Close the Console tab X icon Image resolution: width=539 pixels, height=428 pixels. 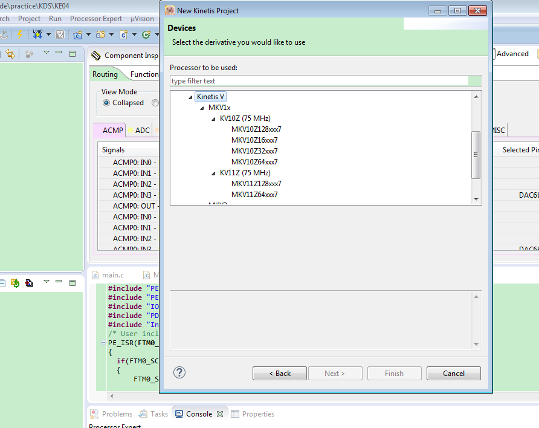pos(220,414)
